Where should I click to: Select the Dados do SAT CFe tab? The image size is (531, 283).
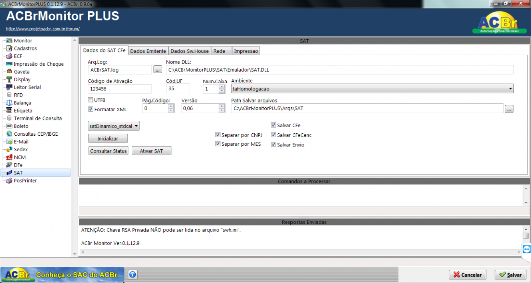[104, 50]
